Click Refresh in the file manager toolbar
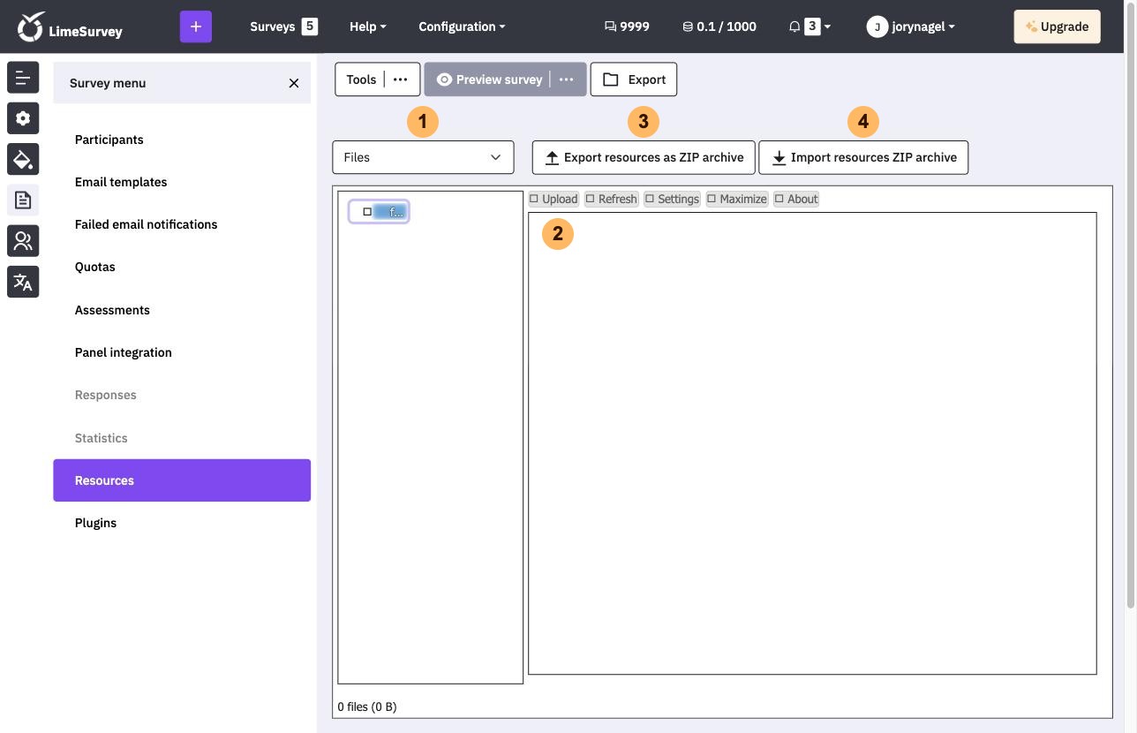Image resolution: width=1137 pixels, height=733 pixels. pos(611,199)
